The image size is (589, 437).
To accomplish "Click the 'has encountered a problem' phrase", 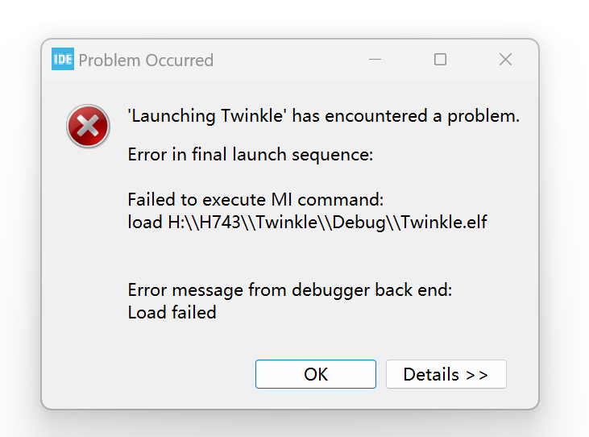I will point(405,116).
